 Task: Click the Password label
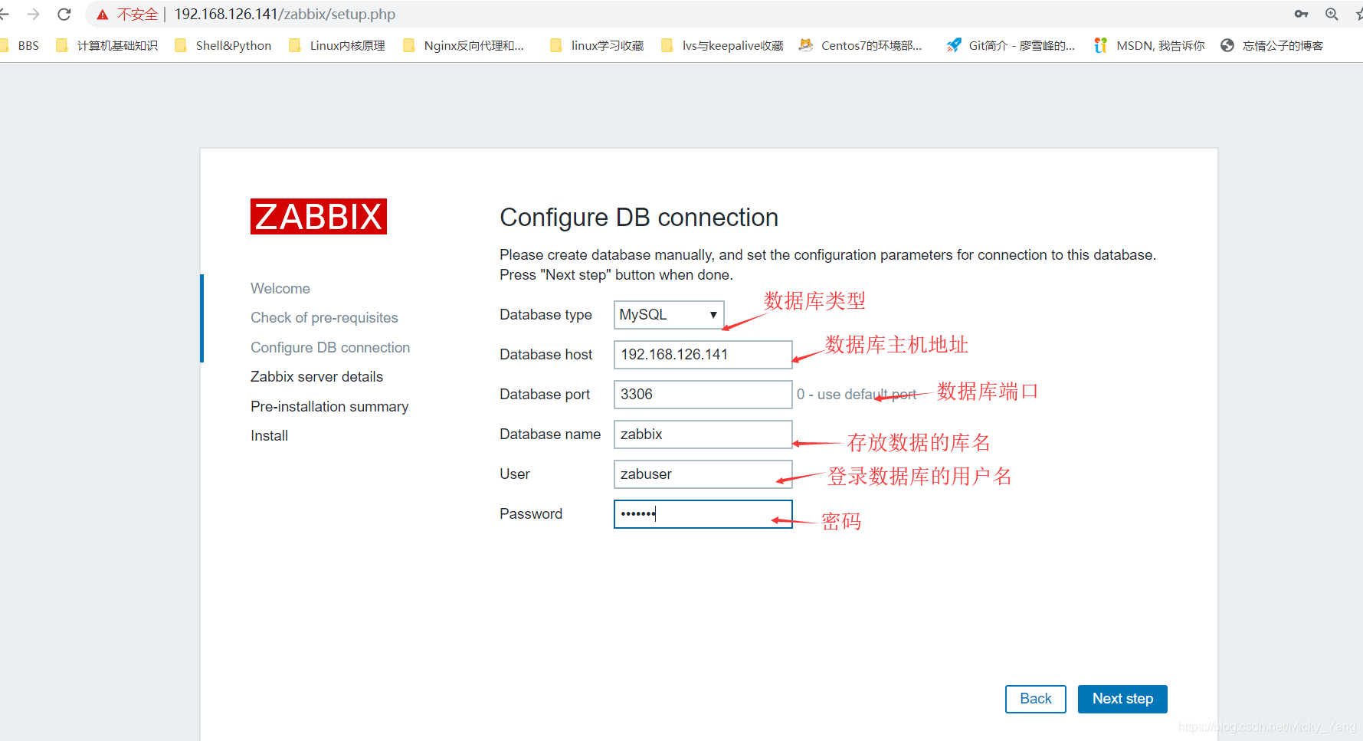click(x=531, y=514)
